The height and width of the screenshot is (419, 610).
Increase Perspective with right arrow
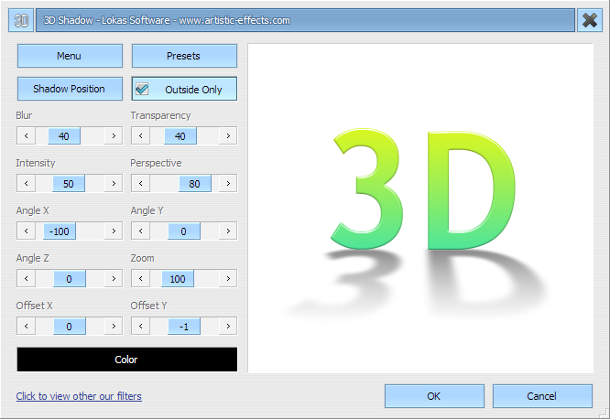[x=227, y=183]
